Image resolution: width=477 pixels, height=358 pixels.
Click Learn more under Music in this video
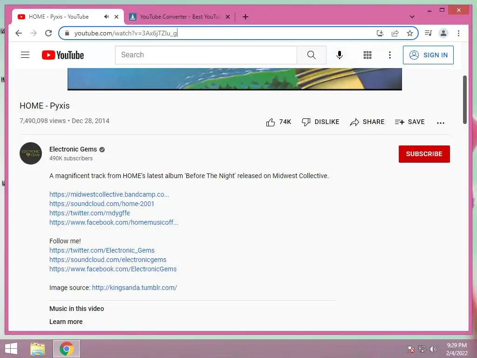pos(66,322)
